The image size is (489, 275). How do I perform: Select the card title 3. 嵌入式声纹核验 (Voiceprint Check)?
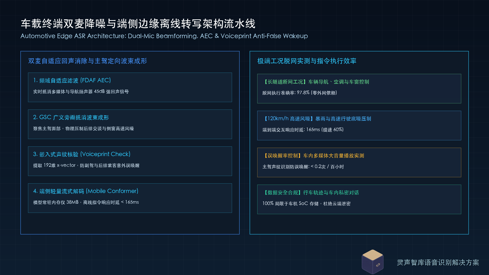82,154
